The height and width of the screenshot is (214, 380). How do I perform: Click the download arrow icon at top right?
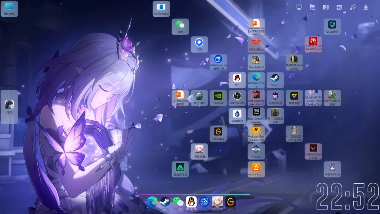tap(366, 7)
